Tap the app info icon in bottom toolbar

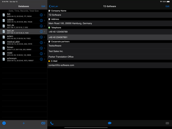tap(4, 123)
